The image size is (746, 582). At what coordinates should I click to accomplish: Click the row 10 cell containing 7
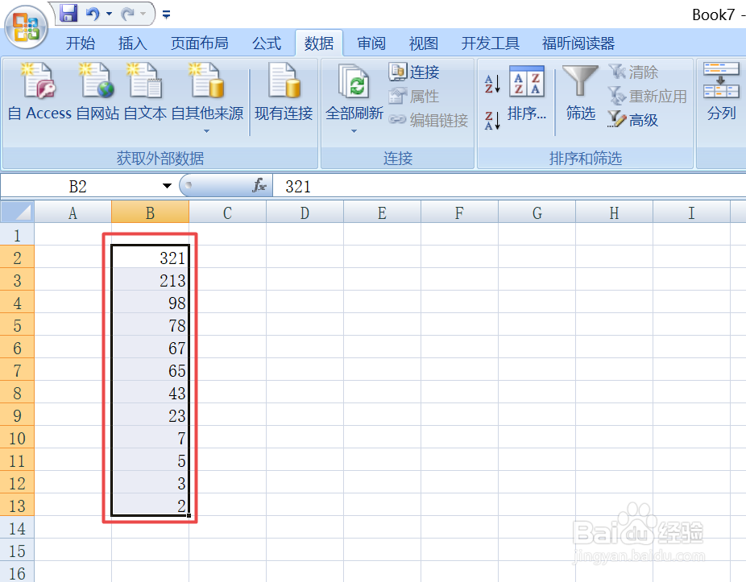(x=151, y=438)
